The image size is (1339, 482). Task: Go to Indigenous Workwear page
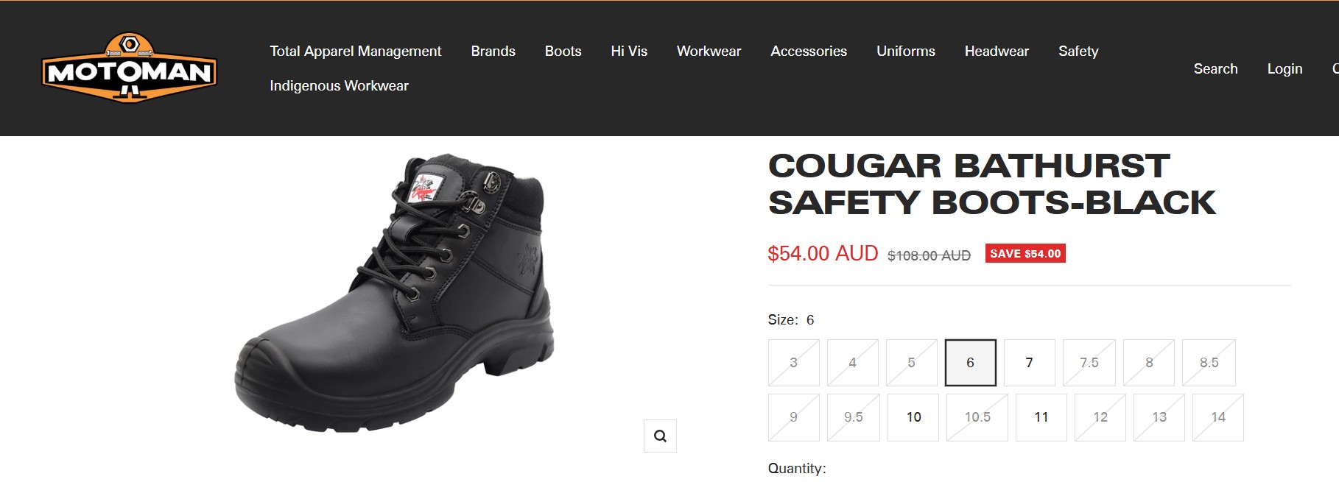coord(339,85)
